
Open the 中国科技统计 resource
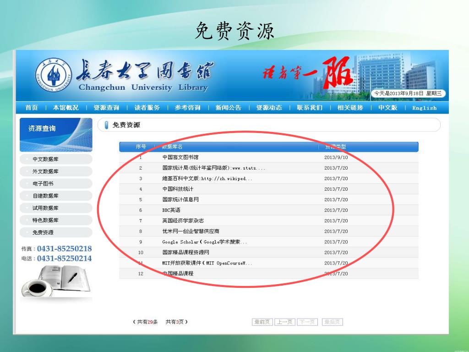coord(178,189)
